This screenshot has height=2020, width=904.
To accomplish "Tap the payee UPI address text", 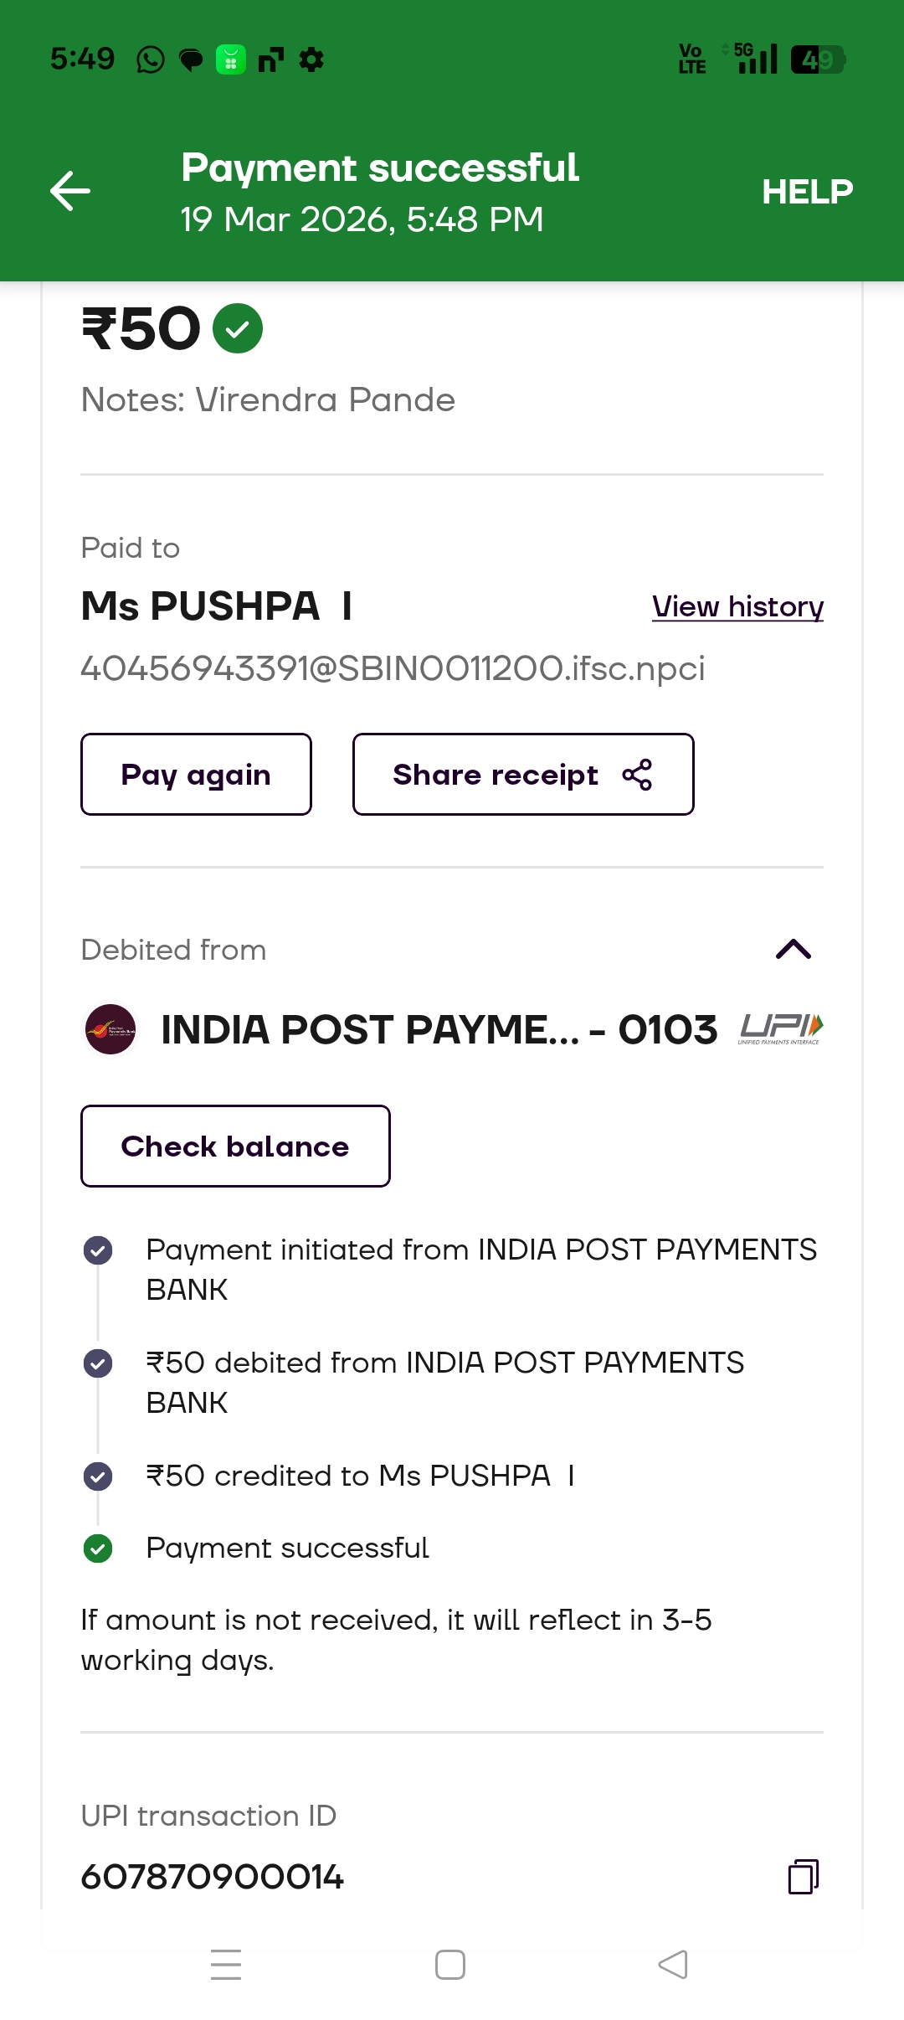I will point(393,668).
